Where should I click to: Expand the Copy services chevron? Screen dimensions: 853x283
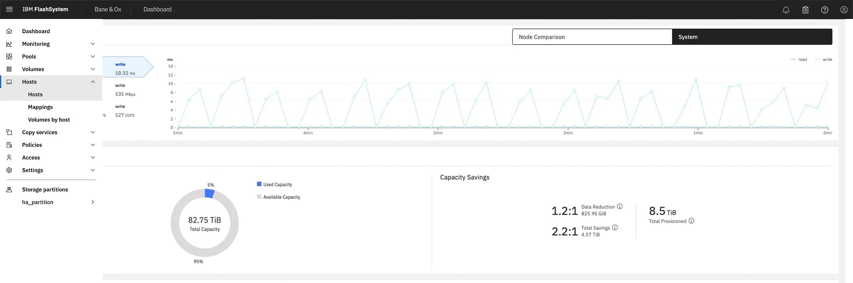(x=93, y=132)
